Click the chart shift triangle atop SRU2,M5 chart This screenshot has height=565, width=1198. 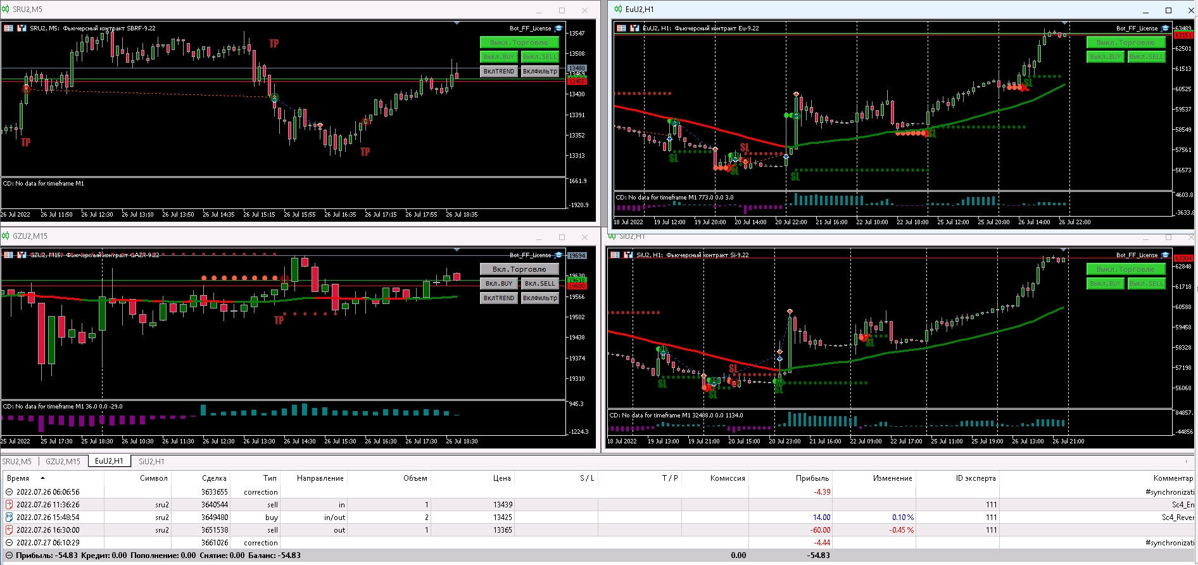pyautogui.click(x=457, y=23)
